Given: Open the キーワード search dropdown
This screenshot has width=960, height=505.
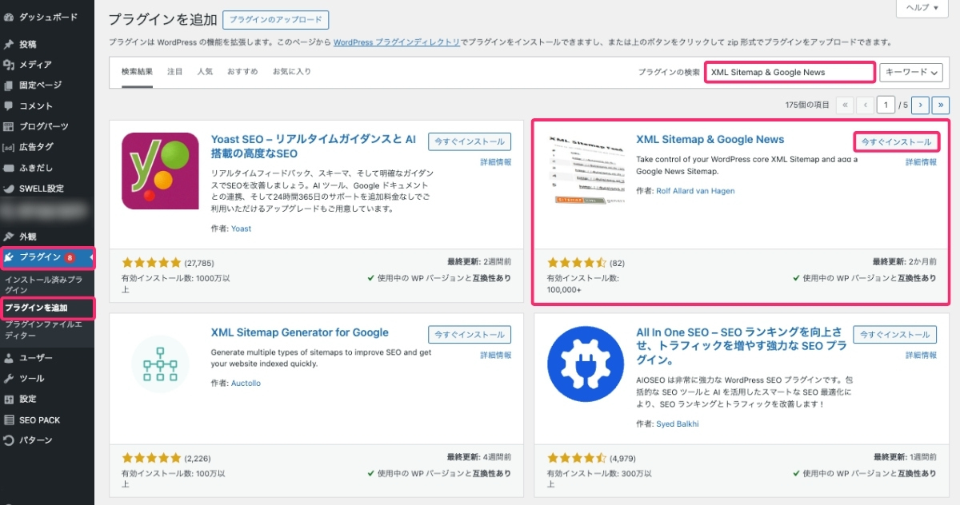Looking at the screenshot, I should [911, 72].
